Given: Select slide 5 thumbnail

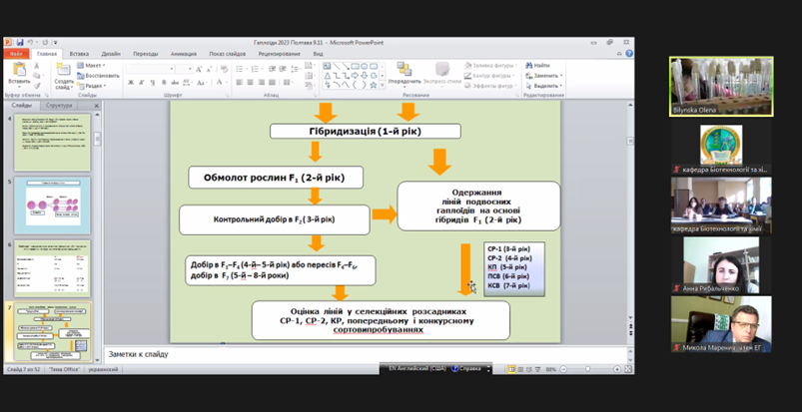Looking at the screenshot, I should 52,205.
